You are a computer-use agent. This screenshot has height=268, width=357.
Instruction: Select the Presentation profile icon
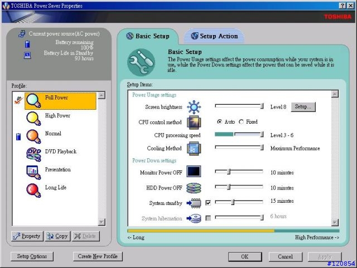33,173
